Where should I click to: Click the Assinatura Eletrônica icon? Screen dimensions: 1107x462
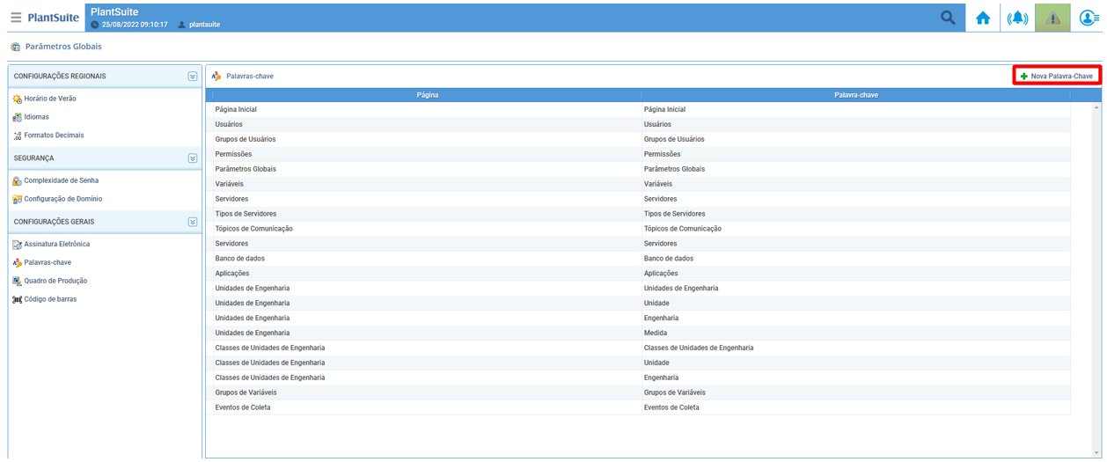[x=18, y=244]
